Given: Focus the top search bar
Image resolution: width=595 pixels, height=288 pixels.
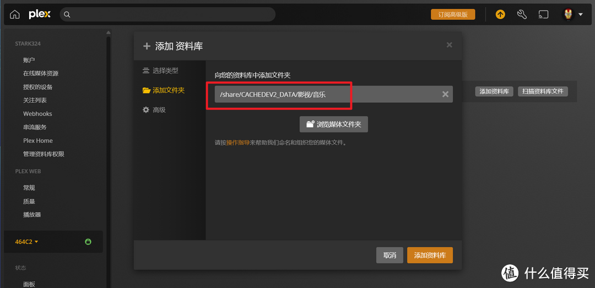Looking at the screenshot, I should pos(167,14).
